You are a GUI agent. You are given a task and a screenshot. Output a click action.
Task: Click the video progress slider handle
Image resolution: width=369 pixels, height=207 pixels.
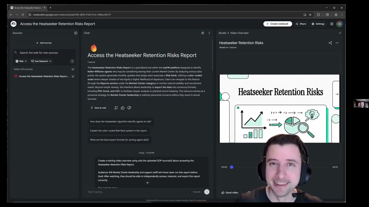click(x=231, y=167)
